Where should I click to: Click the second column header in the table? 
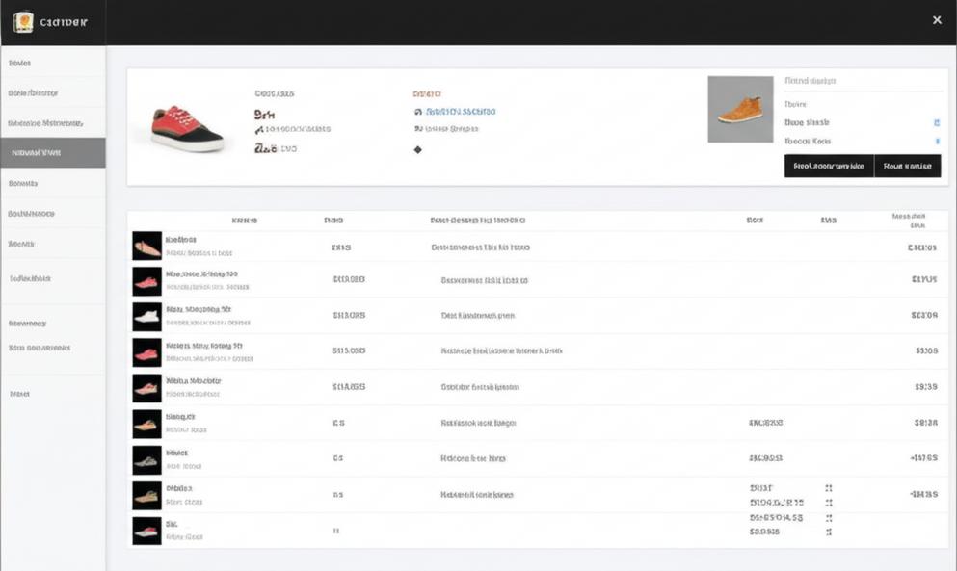coord(333,221)
